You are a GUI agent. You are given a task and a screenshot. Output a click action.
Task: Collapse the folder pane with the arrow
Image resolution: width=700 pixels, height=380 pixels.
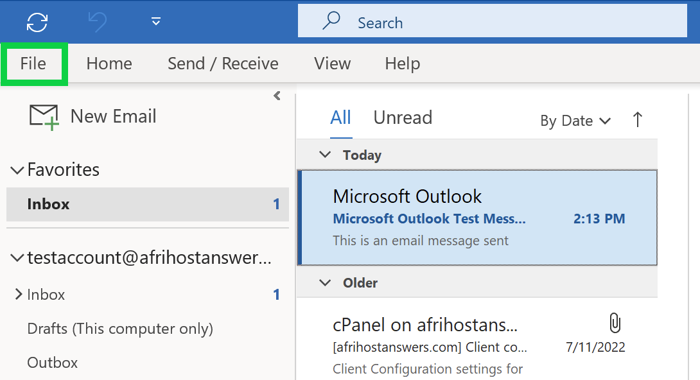point(277,96)
